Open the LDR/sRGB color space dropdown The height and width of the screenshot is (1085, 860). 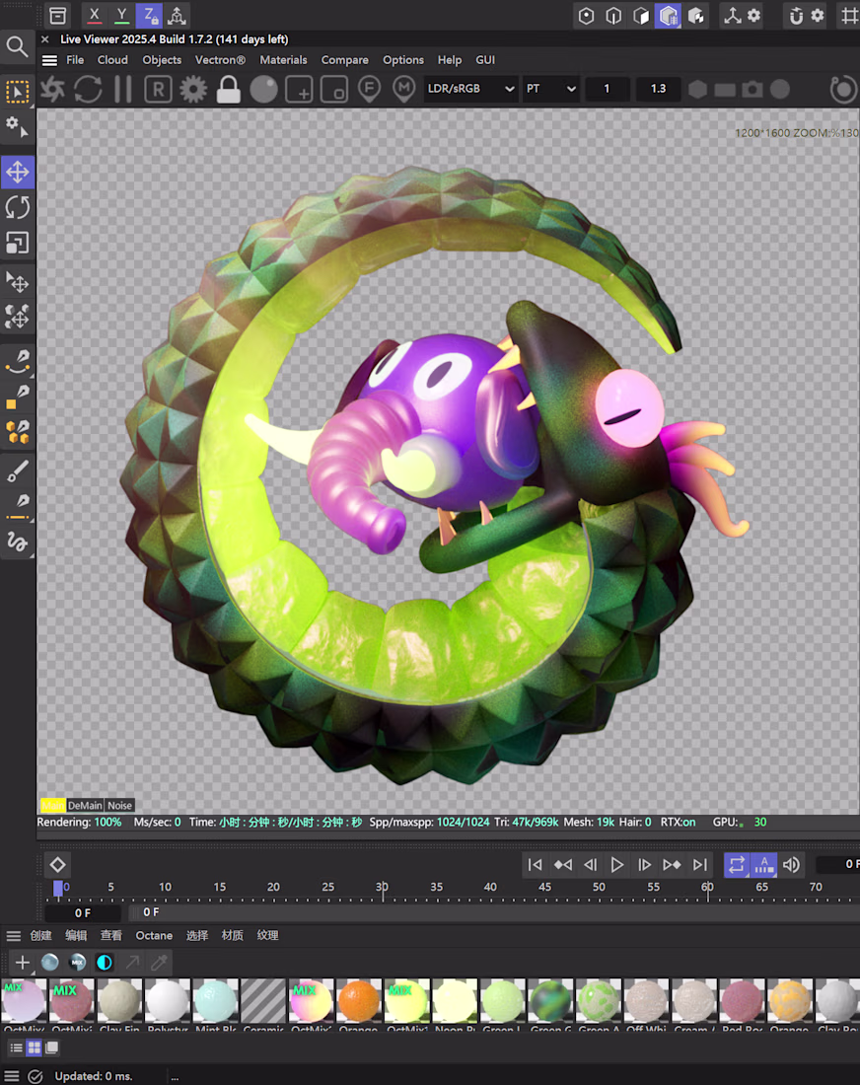tap(469, 89)
